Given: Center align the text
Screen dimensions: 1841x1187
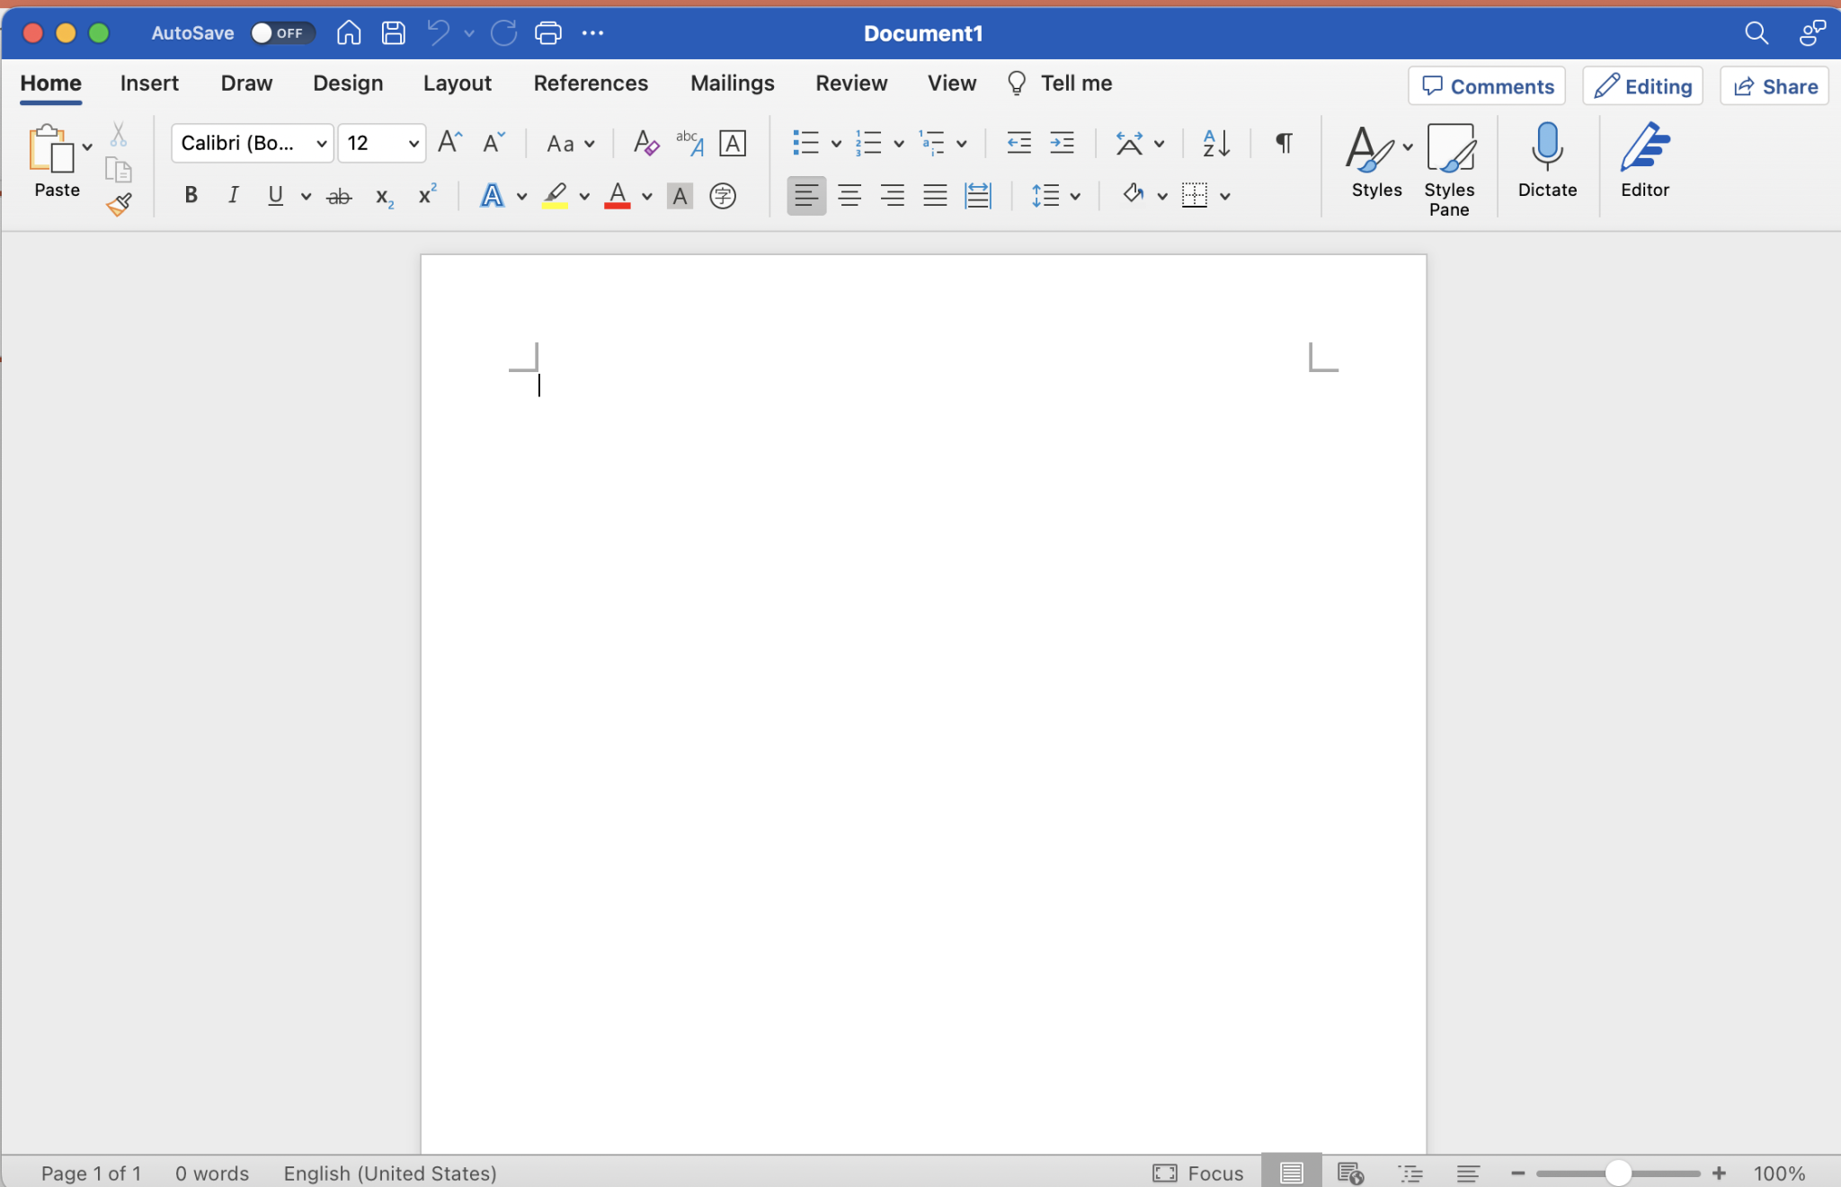Looking at the screenshot, I should (x=849, y=195).
